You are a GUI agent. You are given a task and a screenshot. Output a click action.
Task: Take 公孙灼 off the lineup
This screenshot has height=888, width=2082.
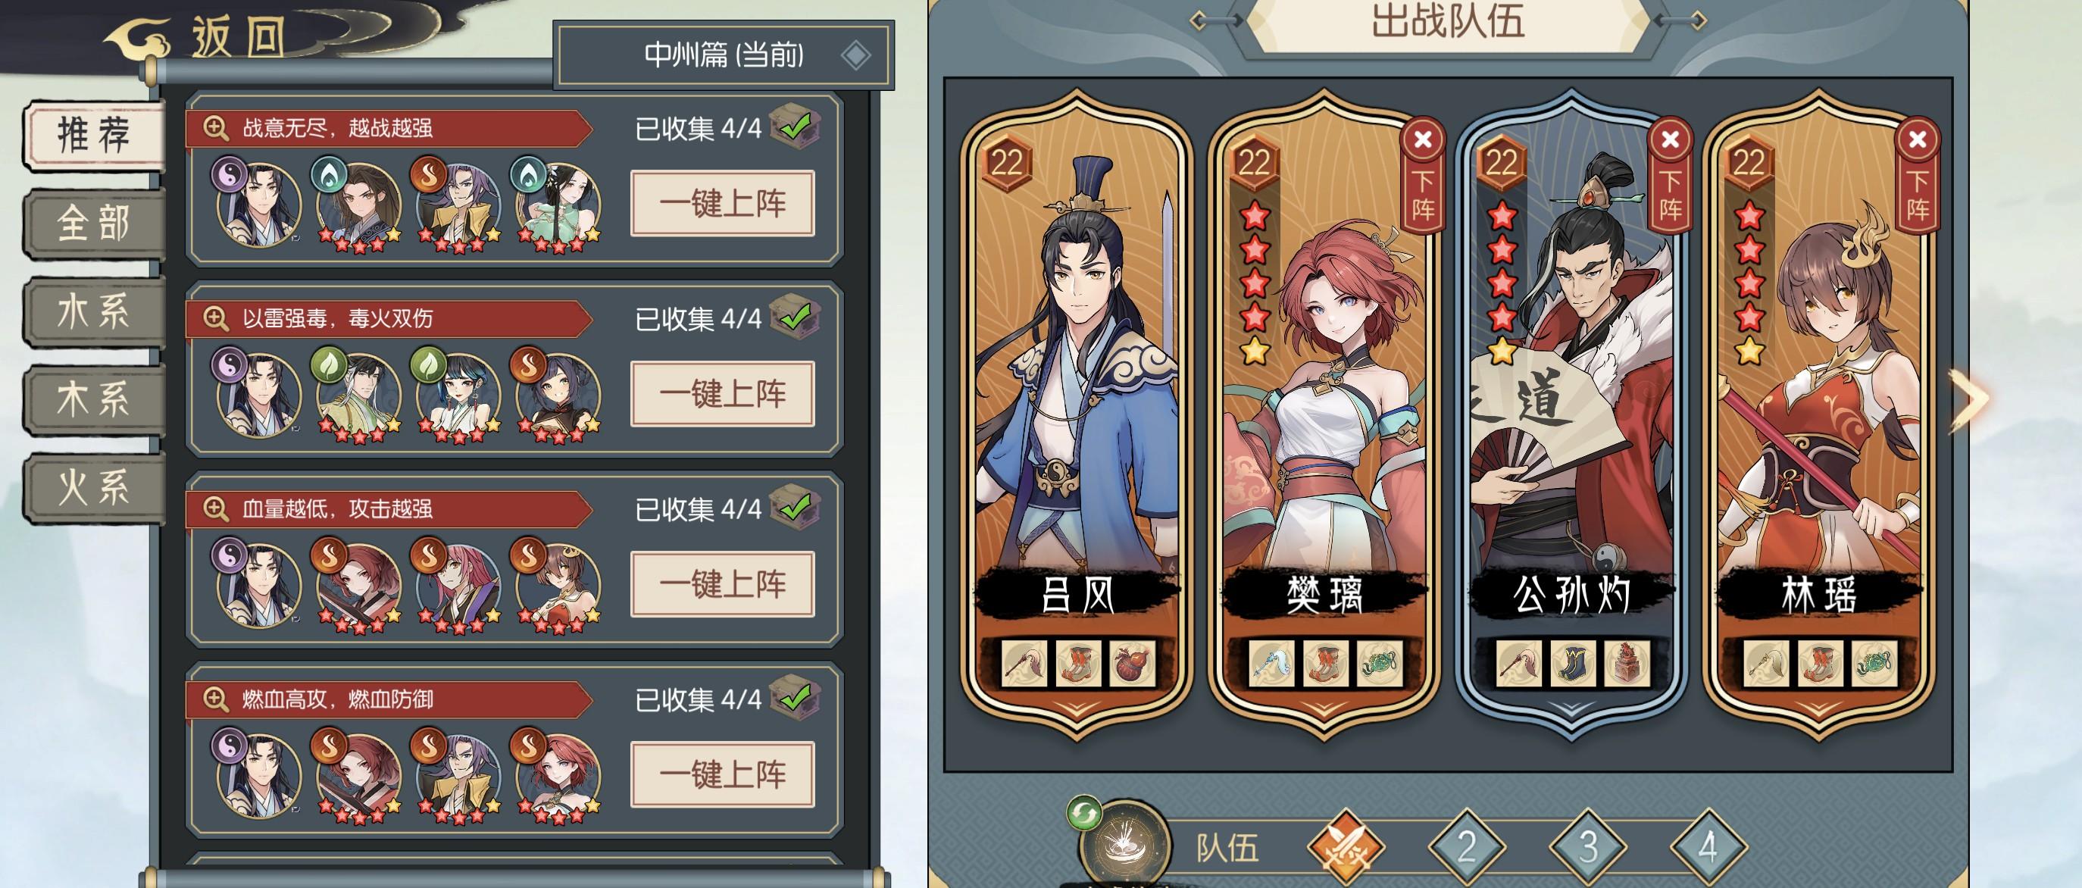pos(1671,175)
